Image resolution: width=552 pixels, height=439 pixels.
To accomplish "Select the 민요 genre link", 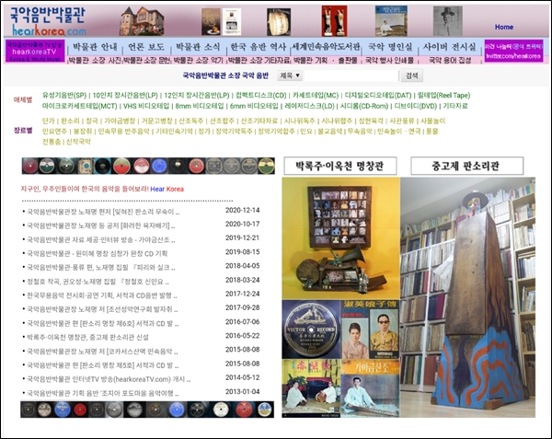I will (306, 132).
